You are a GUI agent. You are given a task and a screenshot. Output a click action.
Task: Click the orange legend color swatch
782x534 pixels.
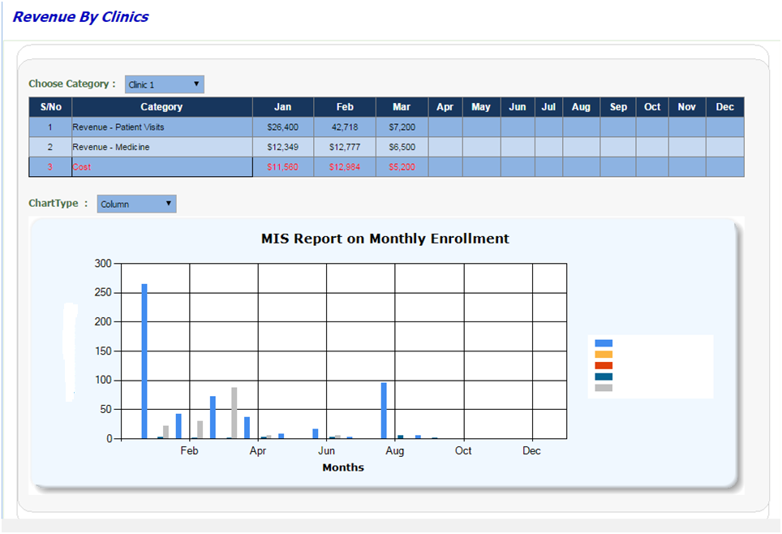604,355
